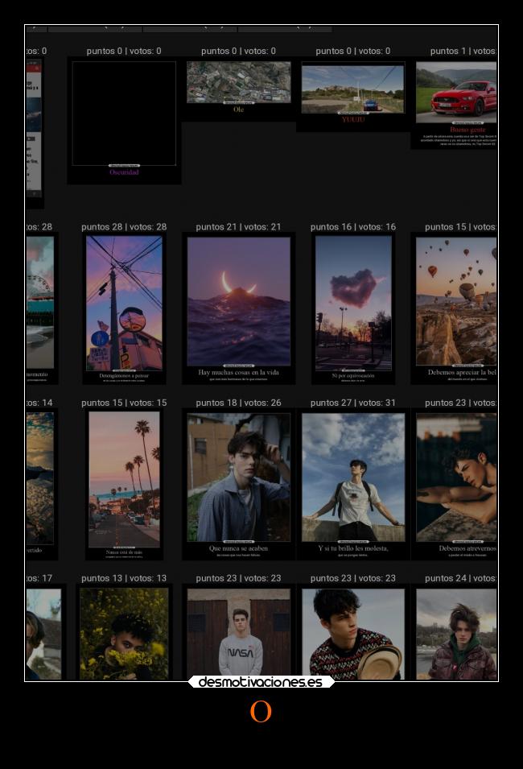Click the "Y si tu brillo les molesta" caption
Image resolution: width=523 pixels, height=769 pixels.
click(353, 548)
